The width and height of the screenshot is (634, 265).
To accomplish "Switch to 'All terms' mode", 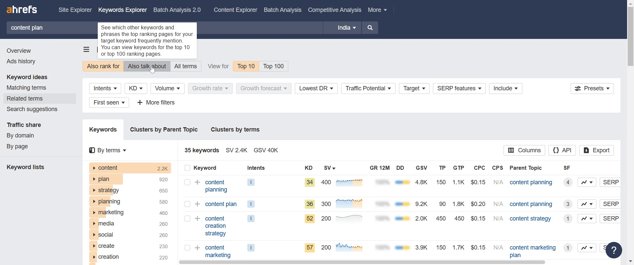I will [x=186, y=66].
